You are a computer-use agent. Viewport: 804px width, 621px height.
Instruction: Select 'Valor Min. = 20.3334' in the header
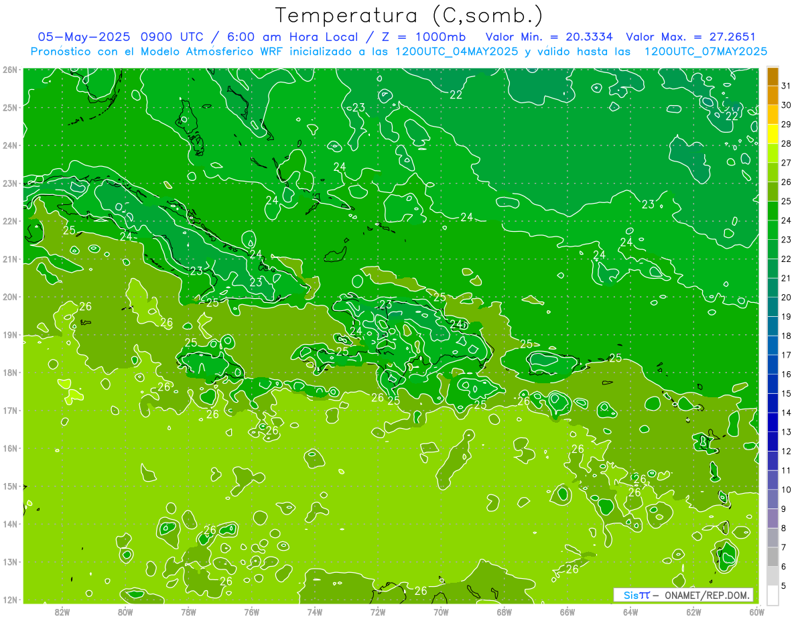click(x=549, y=37)
